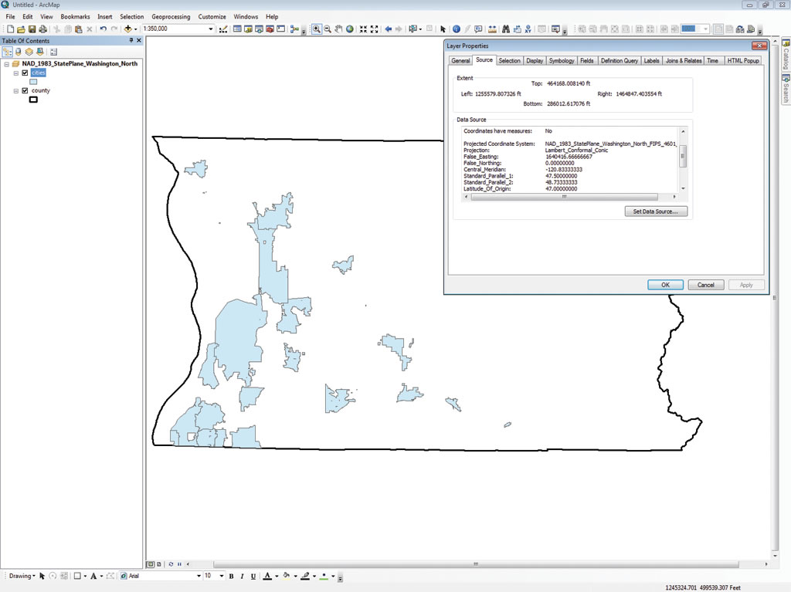Image resolution: width=791 pixels, height=592 pixels.
Task: List layers by selection
Action: pyautogui.click(x=40, y=52)
